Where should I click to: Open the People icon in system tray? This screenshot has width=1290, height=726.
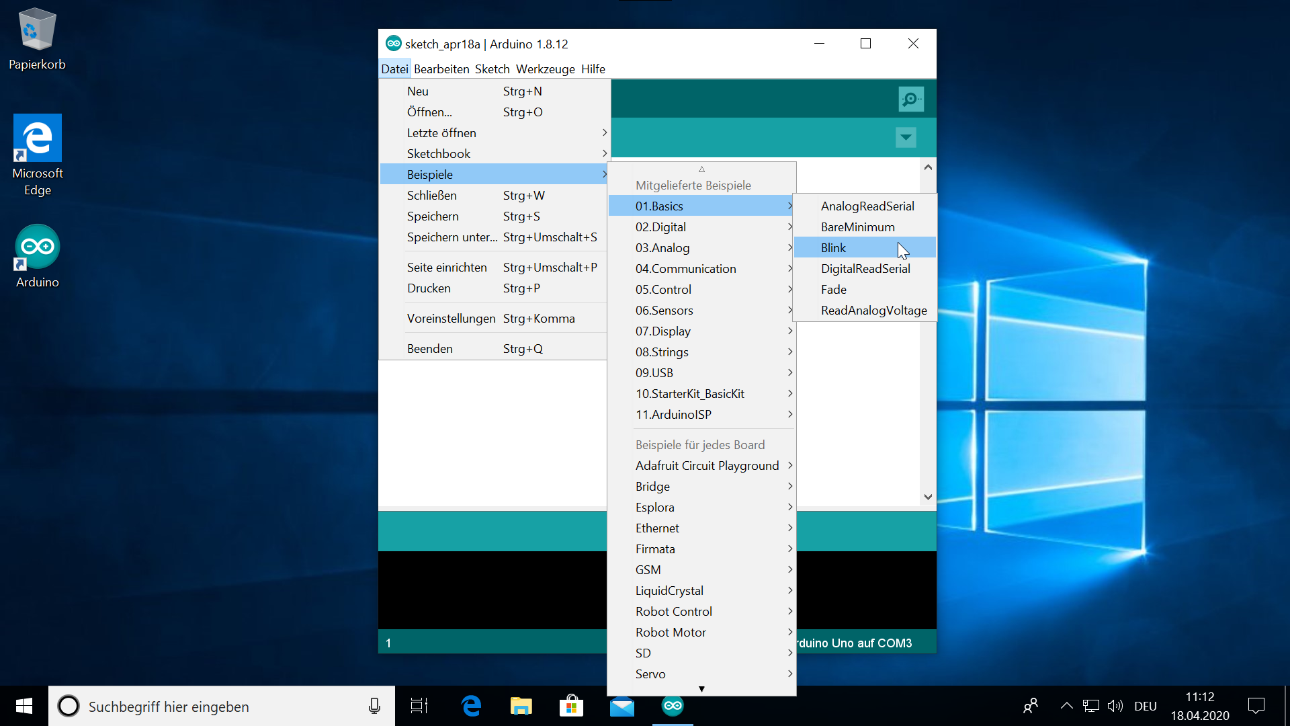click(x=1030, y=706)
